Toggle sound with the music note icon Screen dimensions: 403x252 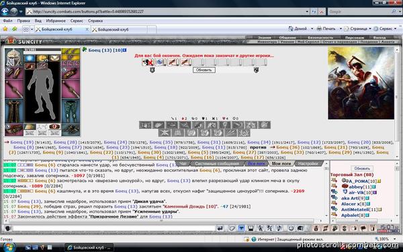coord(279,228)
